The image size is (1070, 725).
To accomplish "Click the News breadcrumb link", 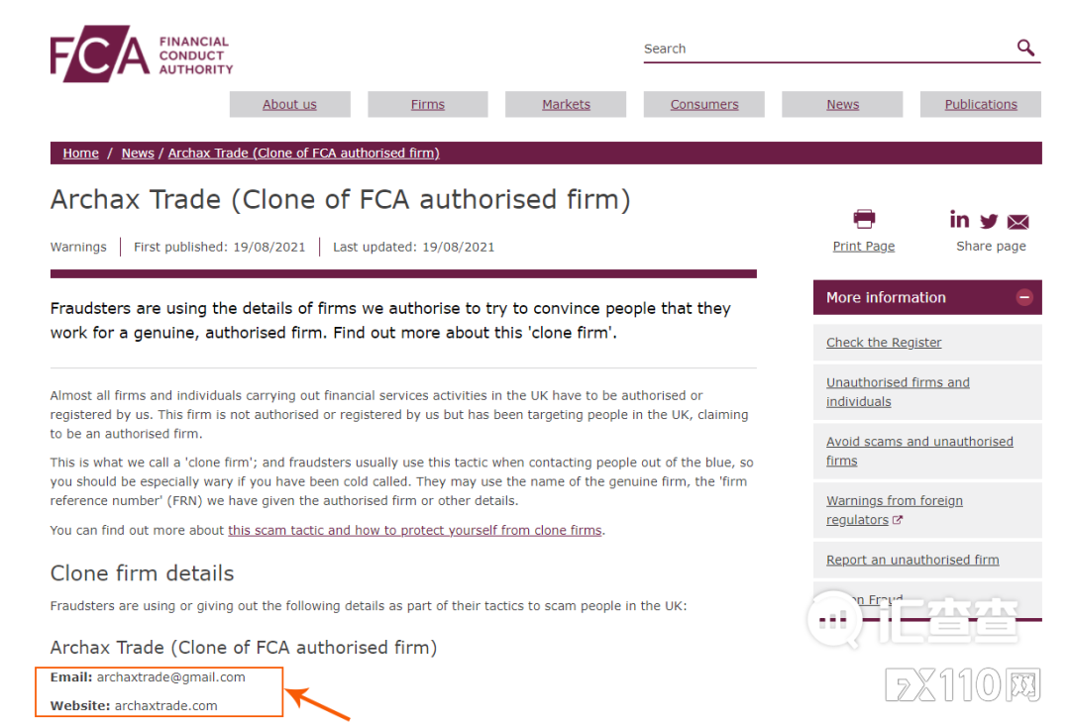I will (138, 154).
